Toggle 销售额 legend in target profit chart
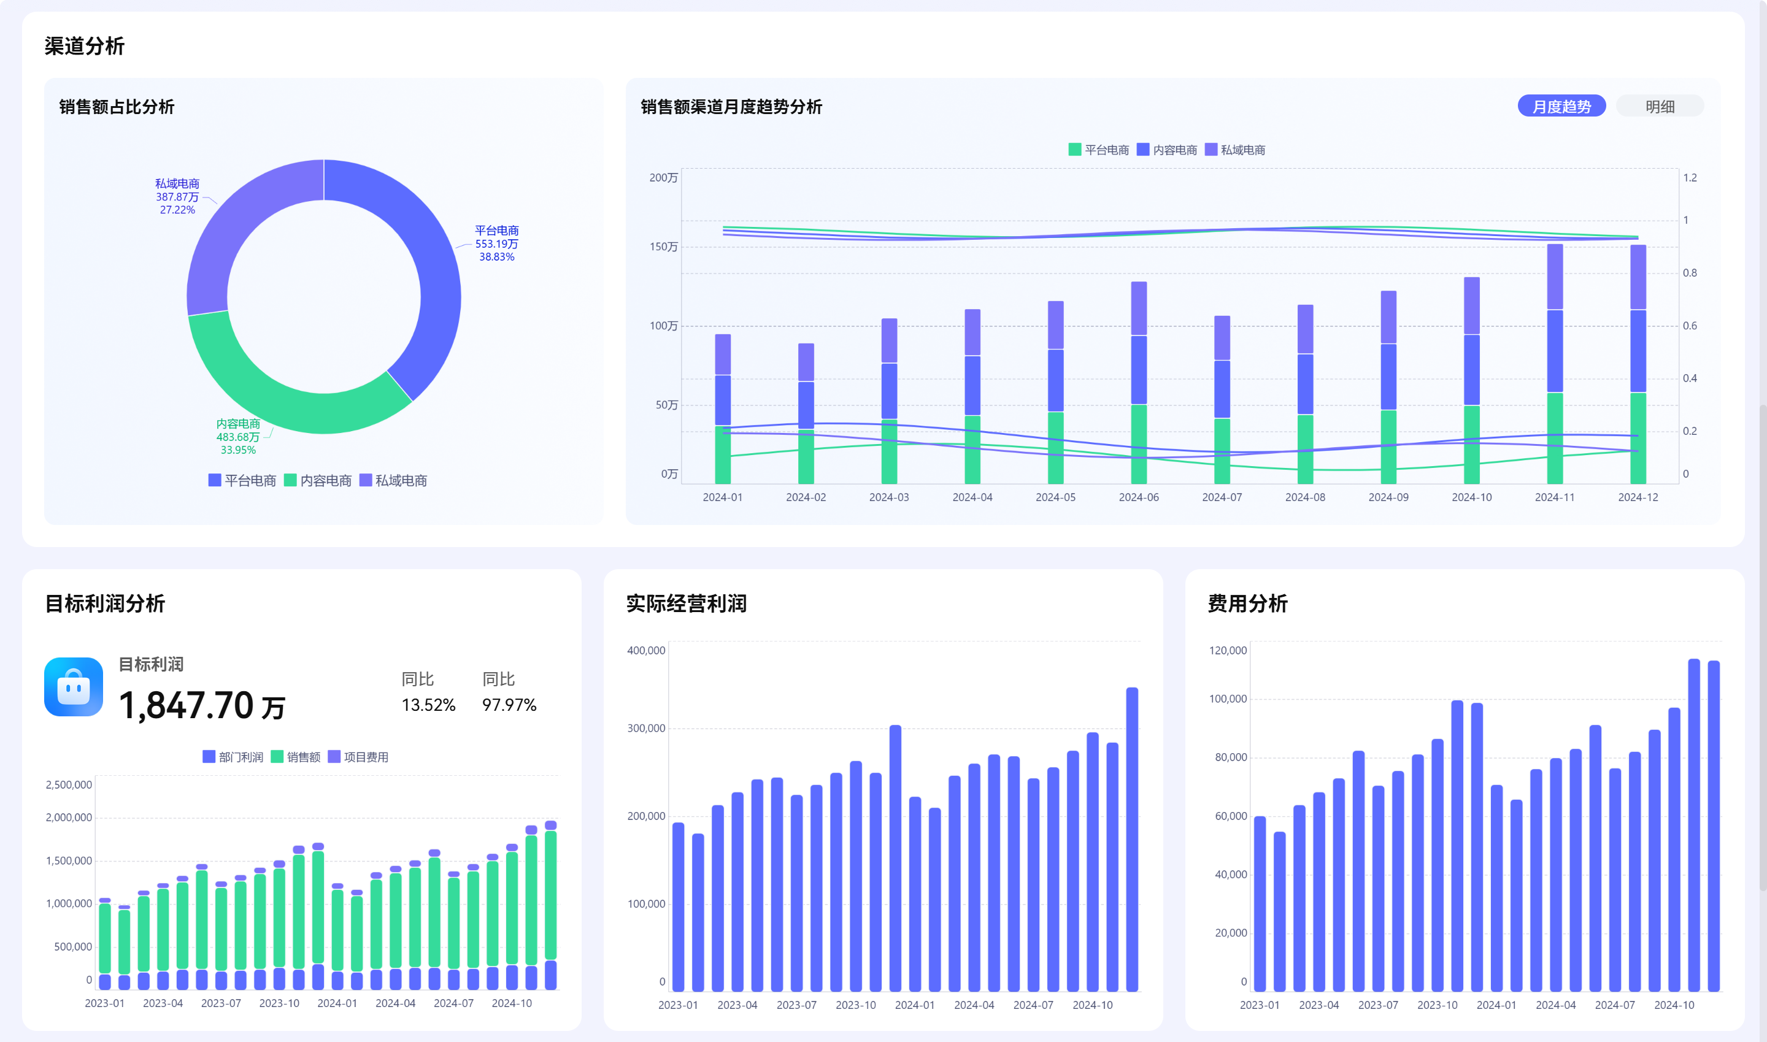This screenshot has width=1767, height=1042. coord(295,756)
